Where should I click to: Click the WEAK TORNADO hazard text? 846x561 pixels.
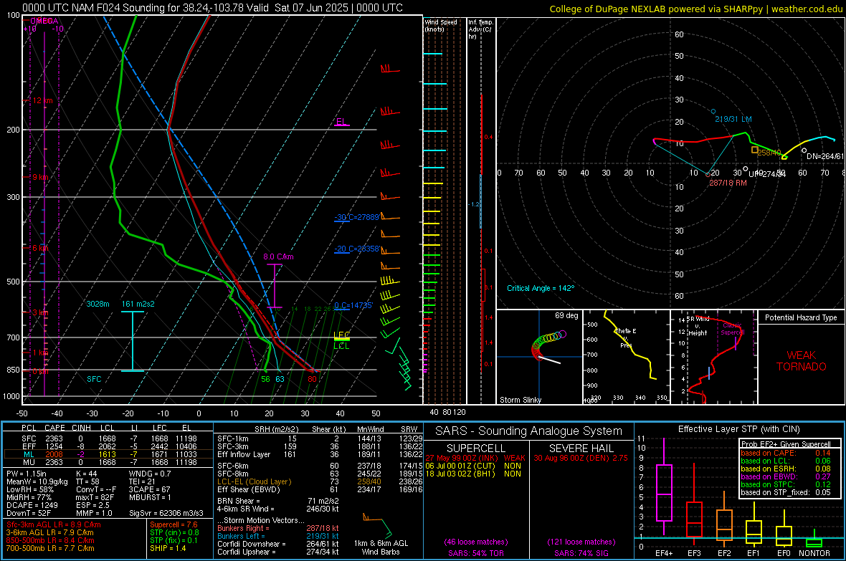802,361
